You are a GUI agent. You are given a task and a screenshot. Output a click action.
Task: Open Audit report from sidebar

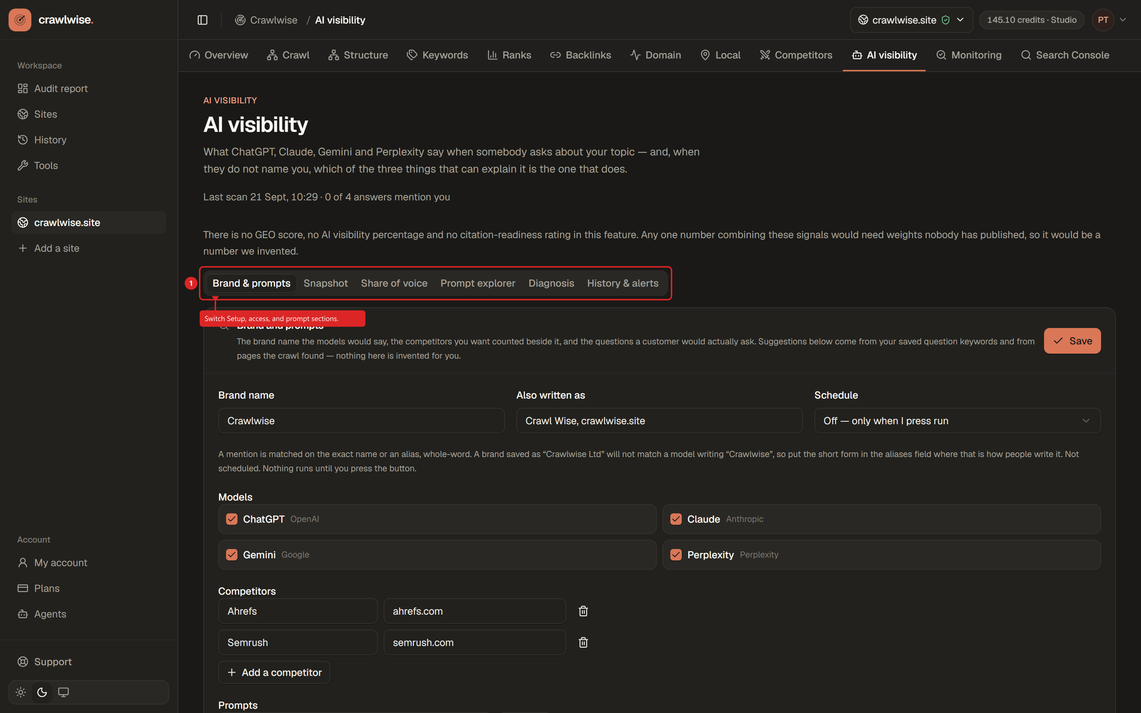coord(89,89)
